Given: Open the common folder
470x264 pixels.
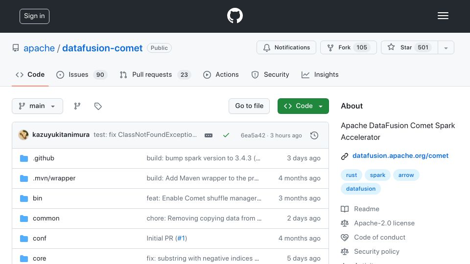Looking at the screenshot, I should click(46, 218).
